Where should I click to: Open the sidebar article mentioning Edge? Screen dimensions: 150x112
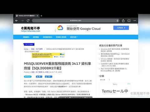click(115, 55)
